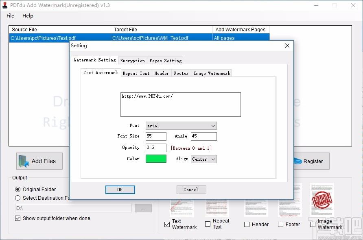Select the Text Watermark preview thumbnail
This screenshot has height=240, width=363.
(x=182, y=208)
